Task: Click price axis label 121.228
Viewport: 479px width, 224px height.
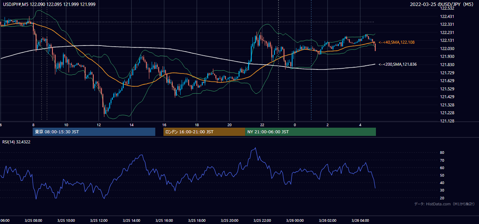Action: pyautogui.click(x=447, y=113)
